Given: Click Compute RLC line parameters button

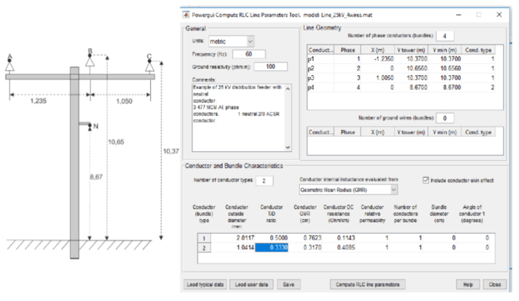Looking at the screenshot, I should (x=368, y=283).
